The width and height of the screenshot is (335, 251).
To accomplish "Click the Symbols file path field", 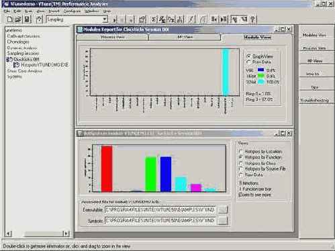I will (x=160, y=220).
